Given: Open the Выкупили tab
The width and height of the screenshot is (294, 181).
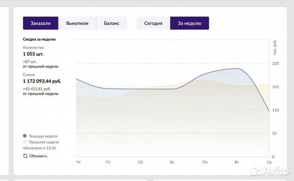Looking at the screenshot, I should point(77,23).
